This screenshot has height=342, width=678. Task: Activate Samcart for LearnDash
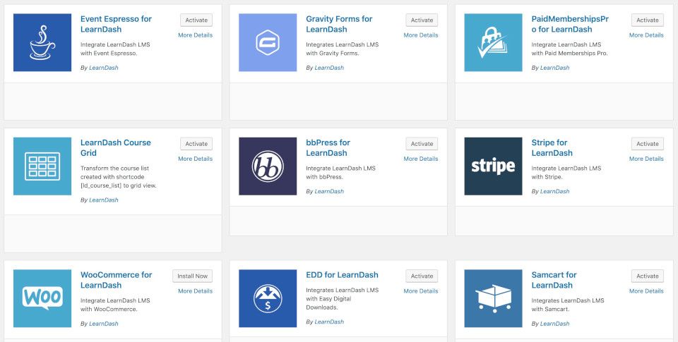point(648,276)
